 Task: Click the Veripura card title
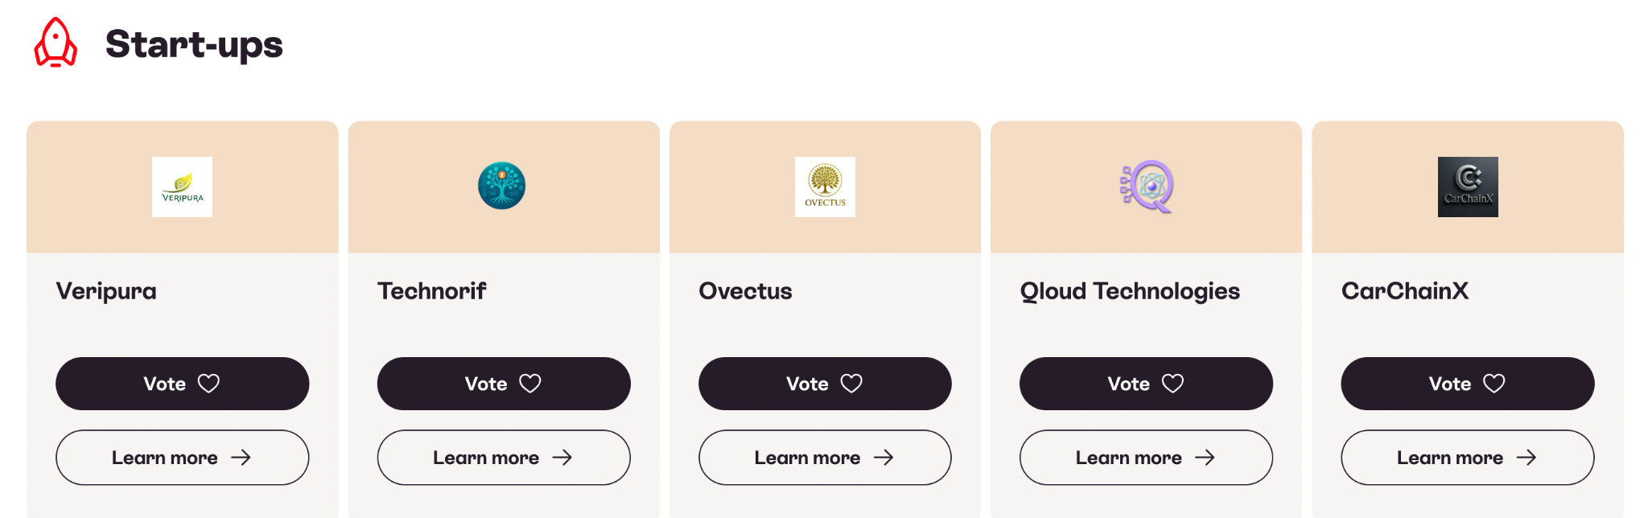point(106,291)
